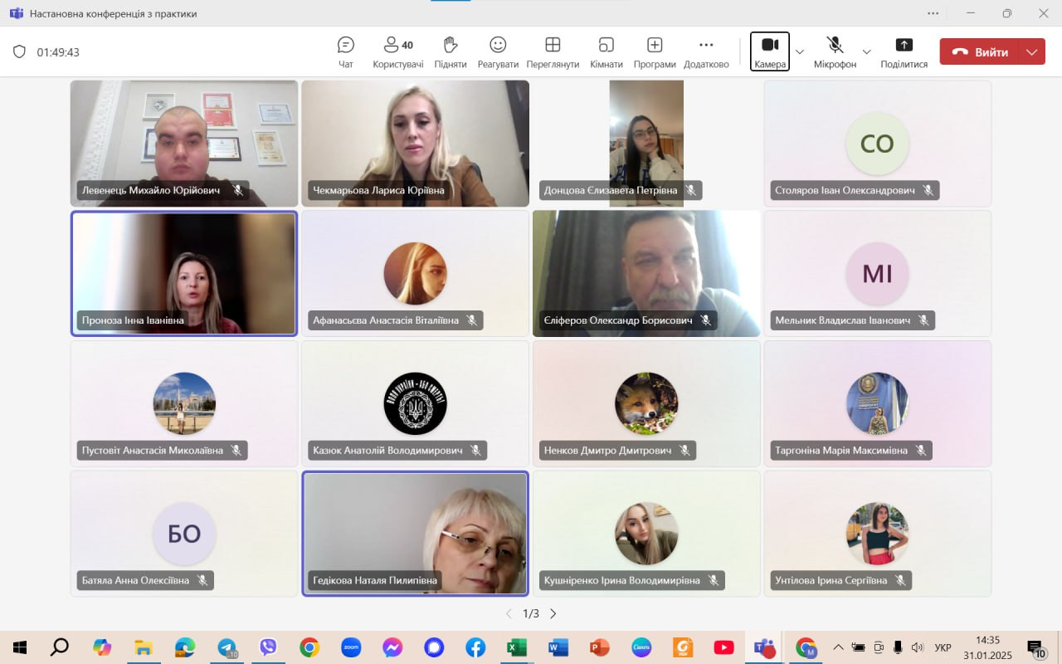
Task: Select Чекмарьова Лариса Юріївна video tile
Action: [x=415, y=143]
